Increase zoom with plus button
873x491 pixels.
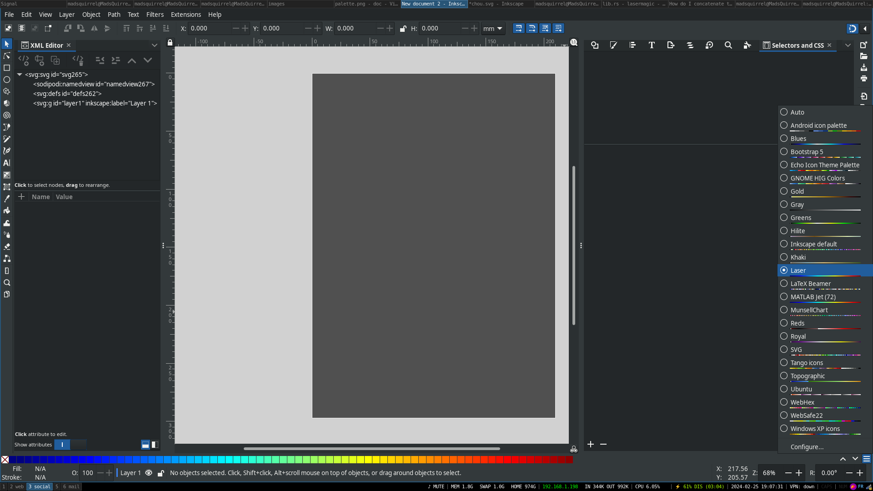(799, 473)
